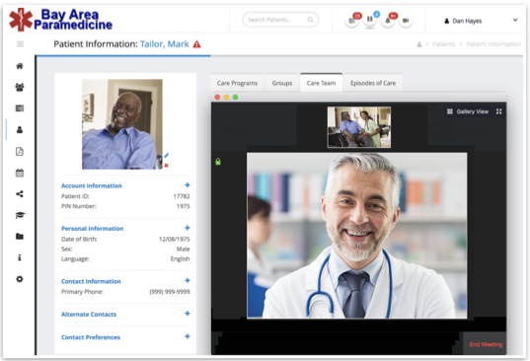Open messages icon with red badge
Image resolution: width=530 pixels, height=361 pixels.
coord(352,21)
